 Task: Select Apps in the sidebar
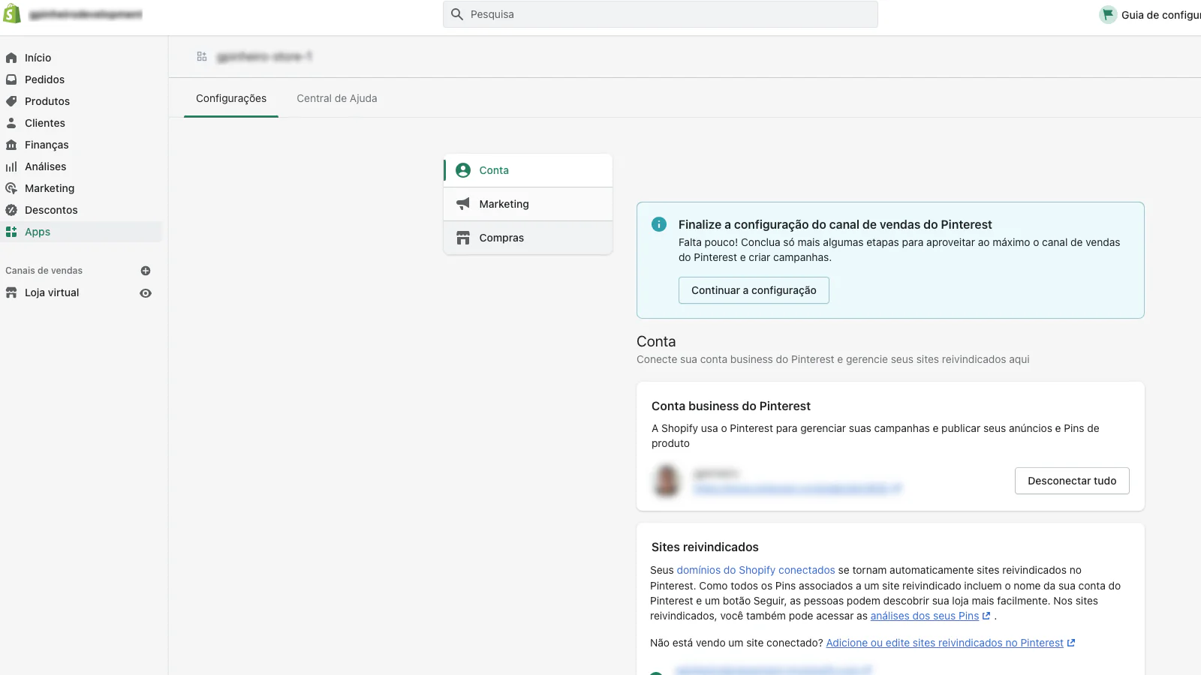pos(81,232)
